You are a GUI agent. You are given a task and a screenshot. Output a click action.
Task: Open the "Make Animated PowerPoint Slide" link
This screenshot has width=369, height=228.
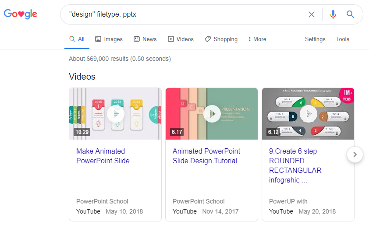point(103,156)
